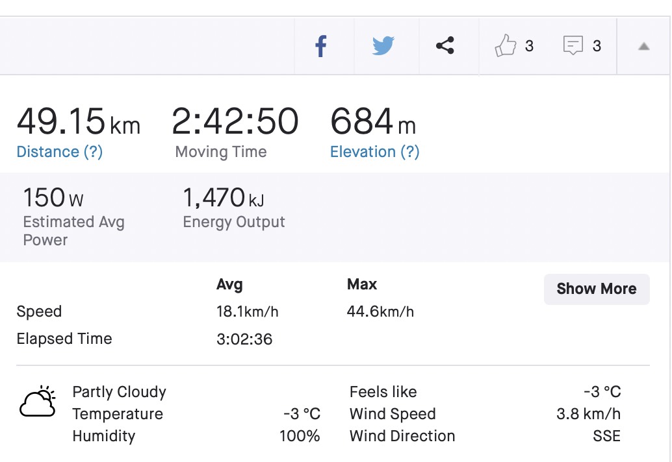Click the 1,470 kJ energy output stat

coord(224,198)
